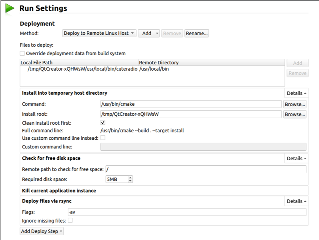Uncheck Clean install root first
The image size is (319, 240).
click(102, 122)
